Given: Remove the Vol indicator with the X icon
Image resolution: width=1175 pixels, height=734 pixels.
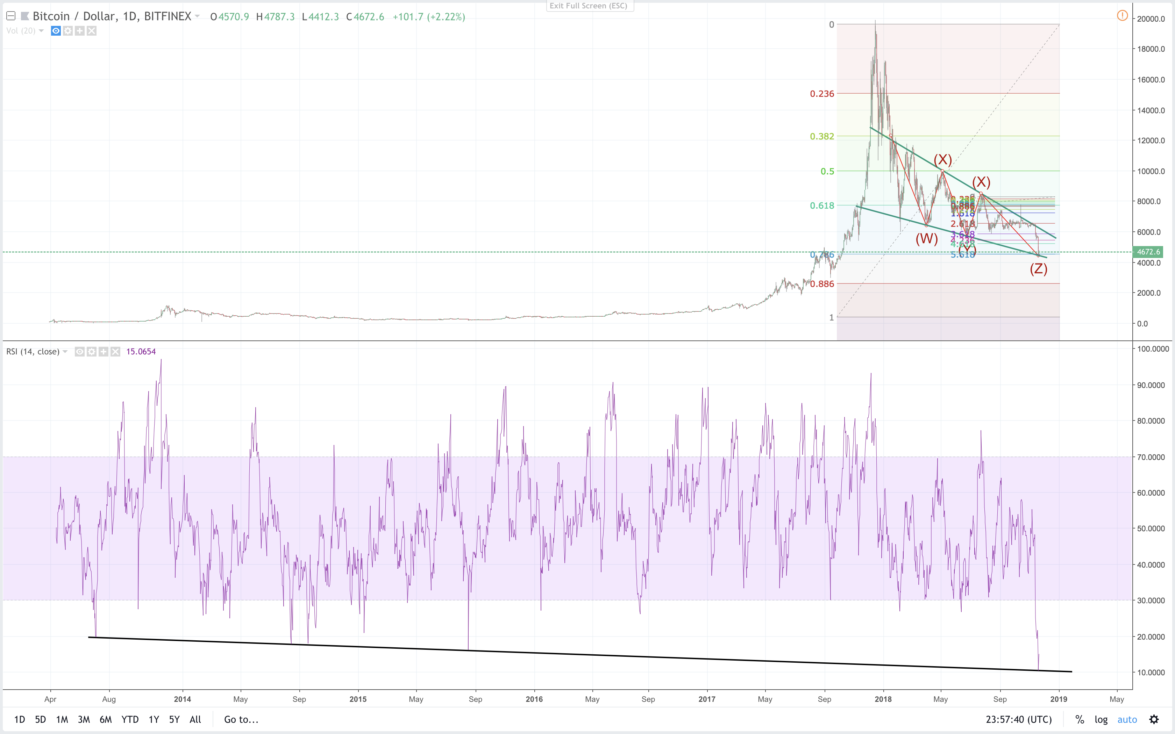Looking at the screenshot, I should pyautogui.click(x=92, y=31).
